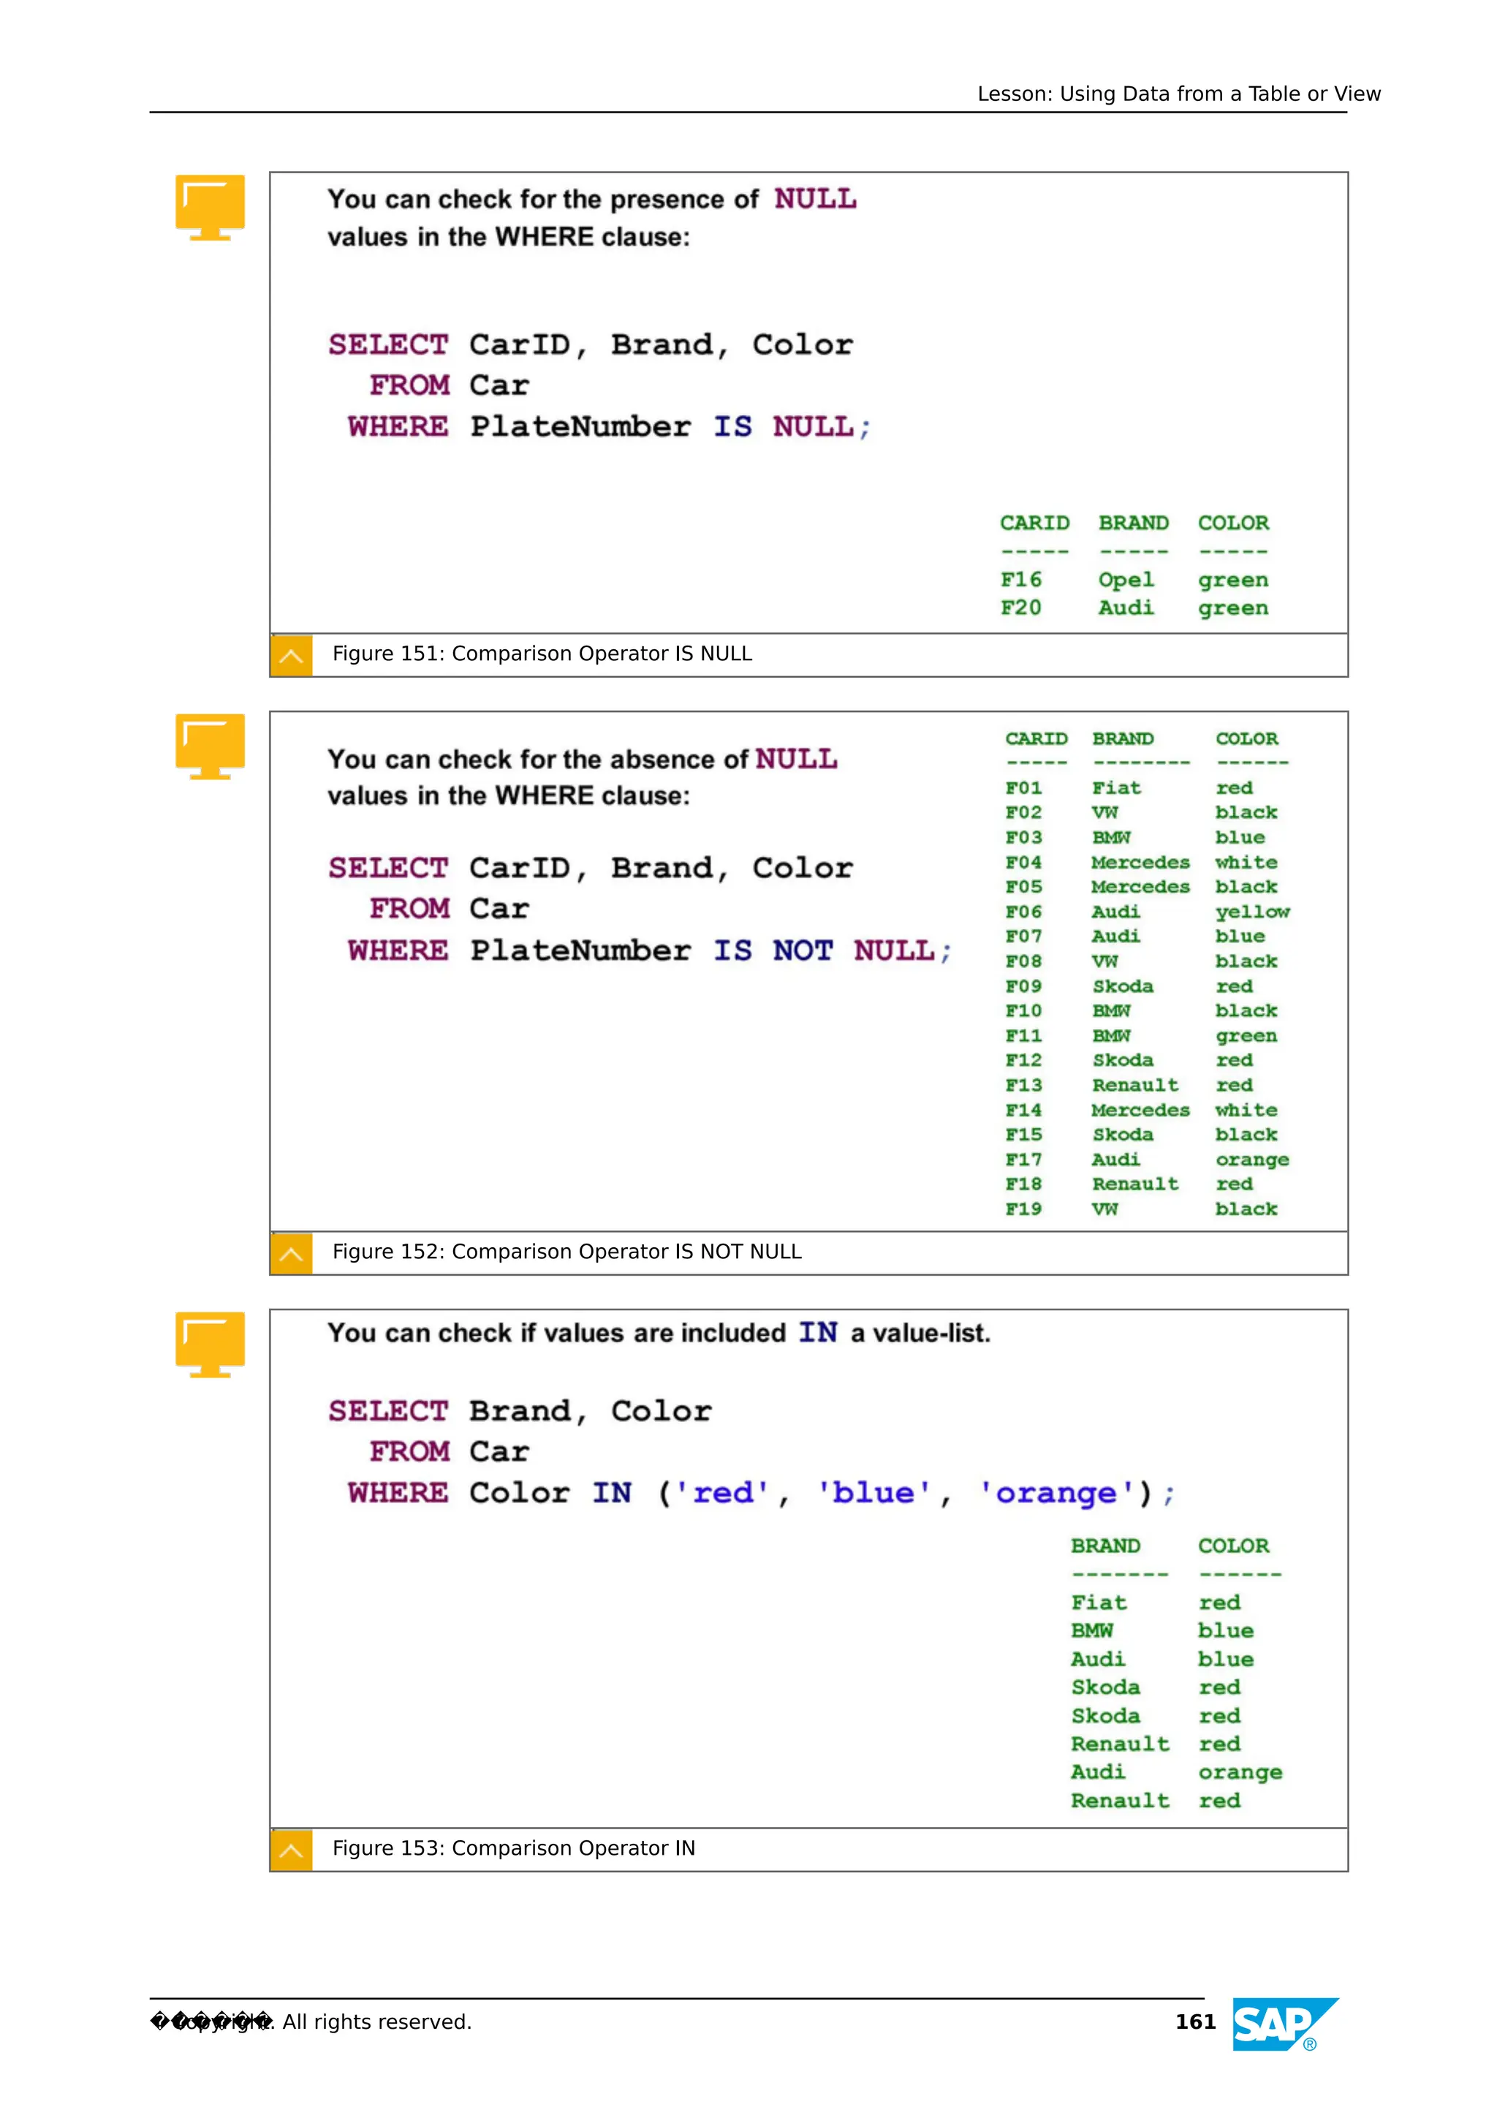
Task: Click monitor icon beside Figure 152
Action: (x=209, y=746)
